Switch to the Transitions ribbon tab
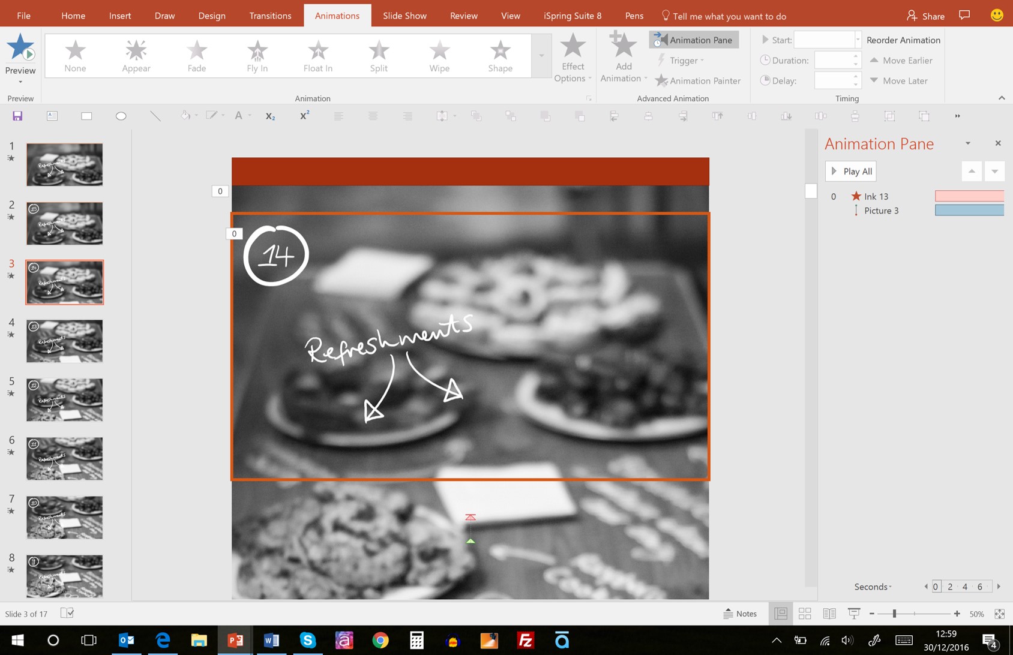This screenshot has height=655, width=1013. tap(270, 15)
